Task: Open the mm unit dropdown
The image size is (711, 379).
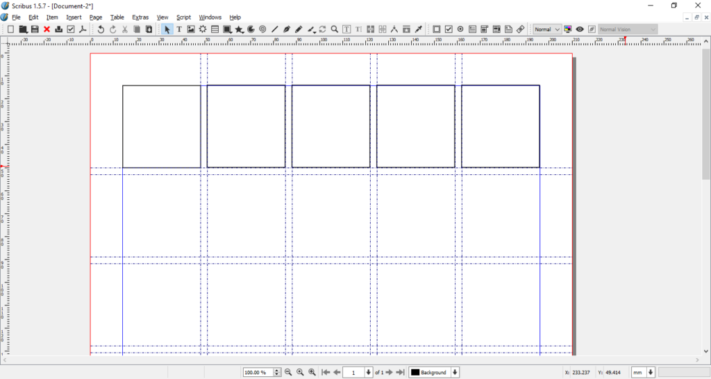Action: click(651, 372)
